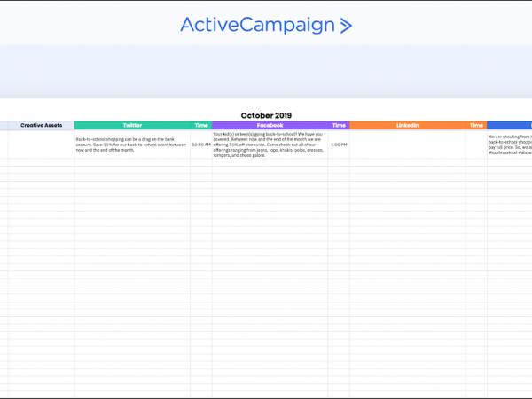Select the Creative Assets column header

(41, 126)
